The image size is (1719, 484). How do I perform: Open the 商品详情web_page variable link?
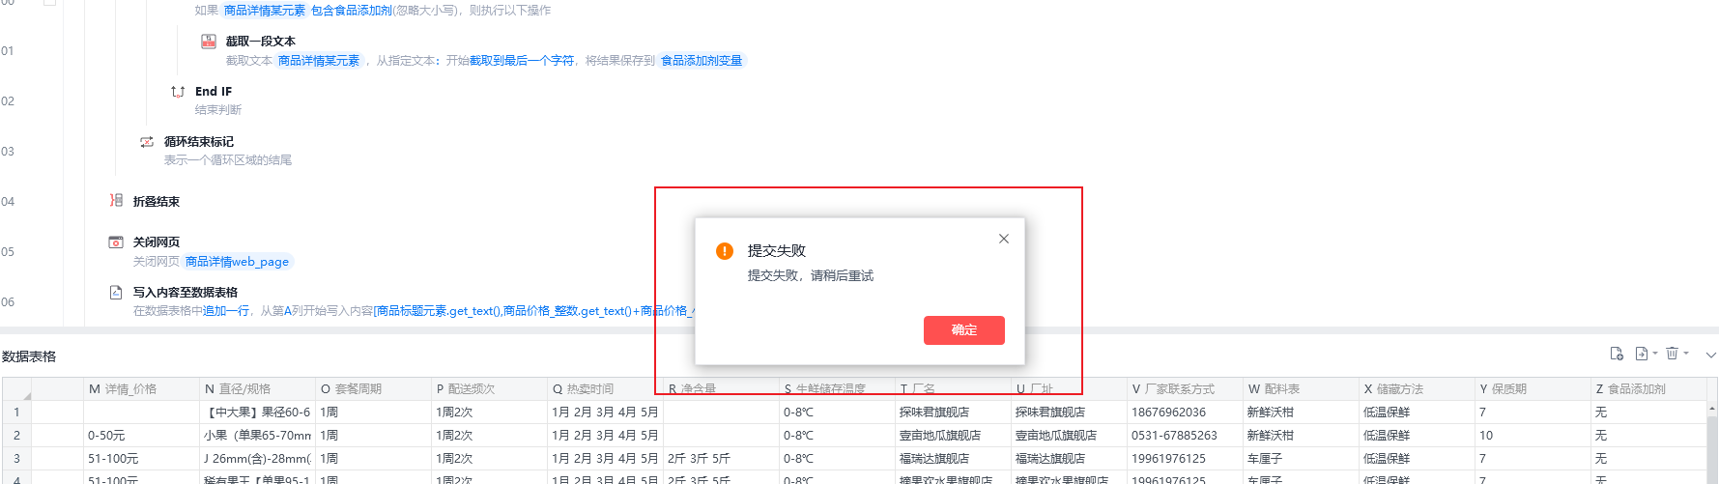237,262
